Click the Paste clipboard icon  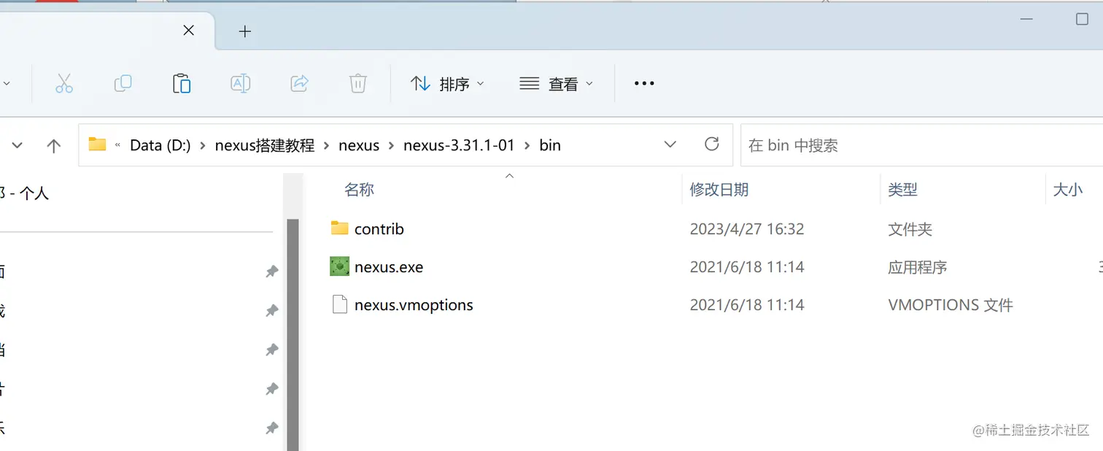[182, 84]
